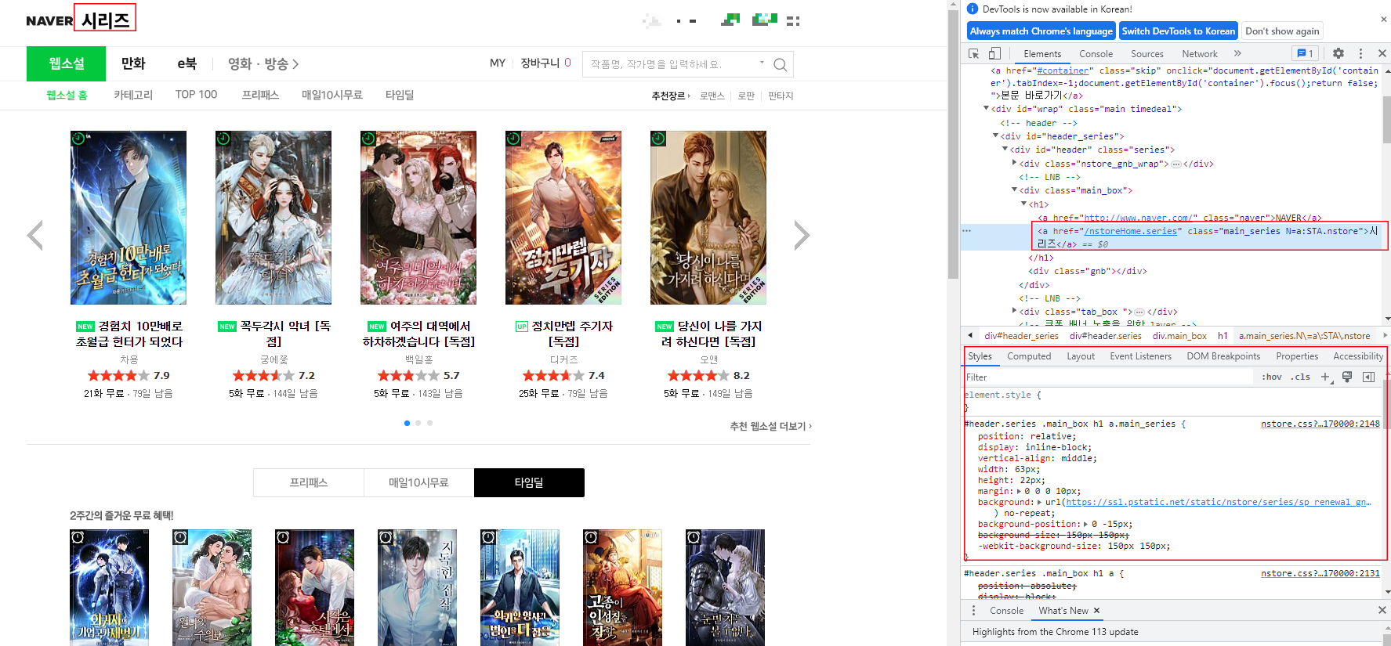The width and height of the screenshot is (1391, 646).
Task: Collapse the div id=header class=series node
Action: 1005,149
